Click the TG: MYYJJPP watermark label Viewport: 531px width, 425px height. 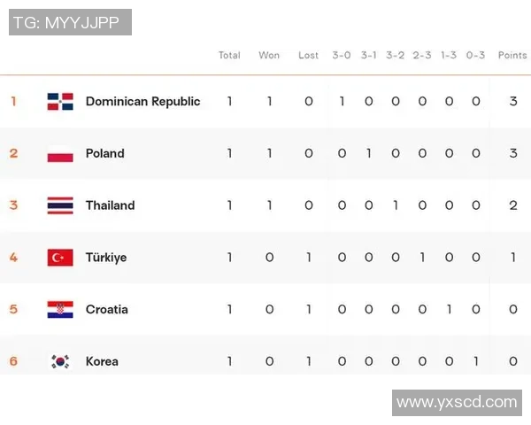tap(71, 22)
